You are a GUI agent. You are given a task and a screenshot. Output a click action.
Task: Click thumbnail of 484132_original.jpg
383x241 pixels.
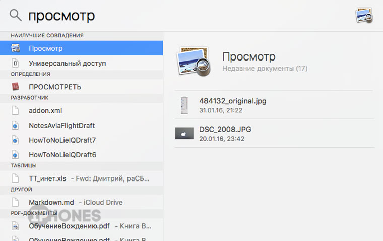[x=184, y=105]
